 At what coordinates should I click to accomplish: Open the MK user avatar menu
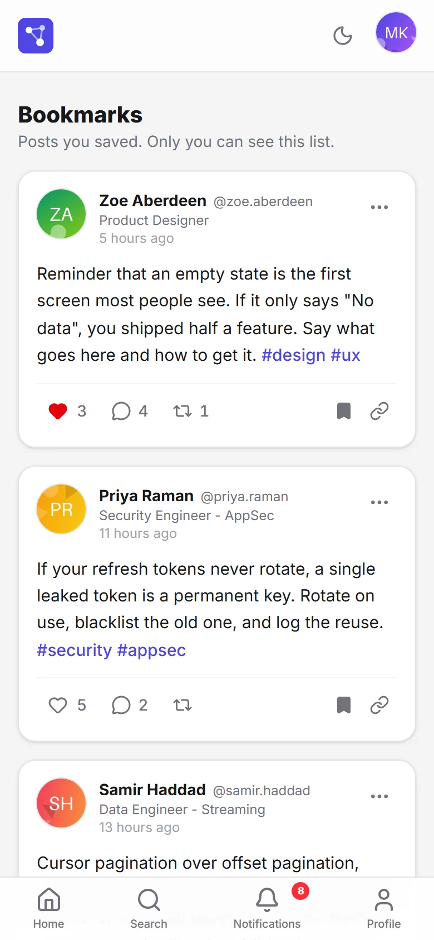(396, 33)
